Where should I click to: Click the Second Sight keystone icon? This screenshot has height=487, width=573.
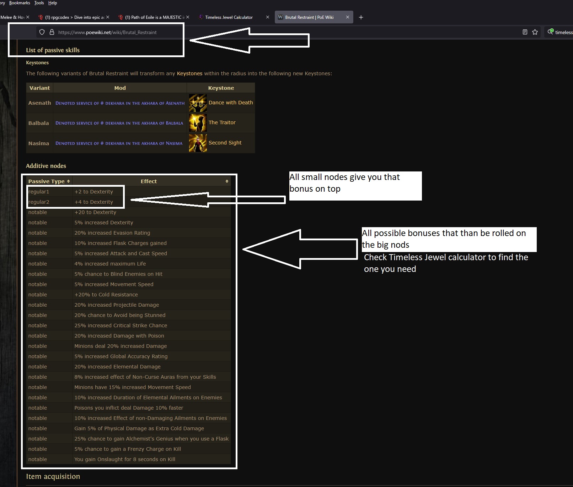198,143
